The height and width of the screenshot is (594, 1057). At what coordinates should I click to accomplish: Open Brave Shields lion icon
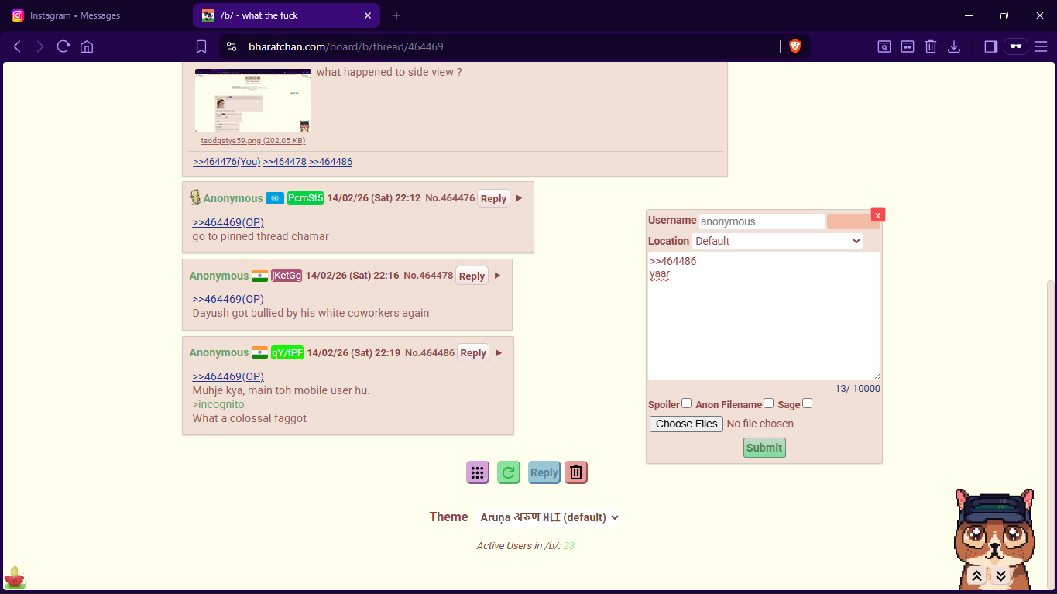coord(794,46)
